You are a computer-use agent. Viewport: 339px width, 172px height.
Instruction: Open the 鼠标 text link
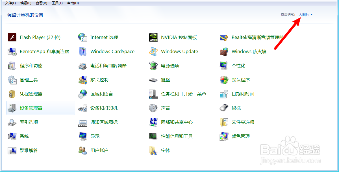pyautogui.click(x=236, y=108)
